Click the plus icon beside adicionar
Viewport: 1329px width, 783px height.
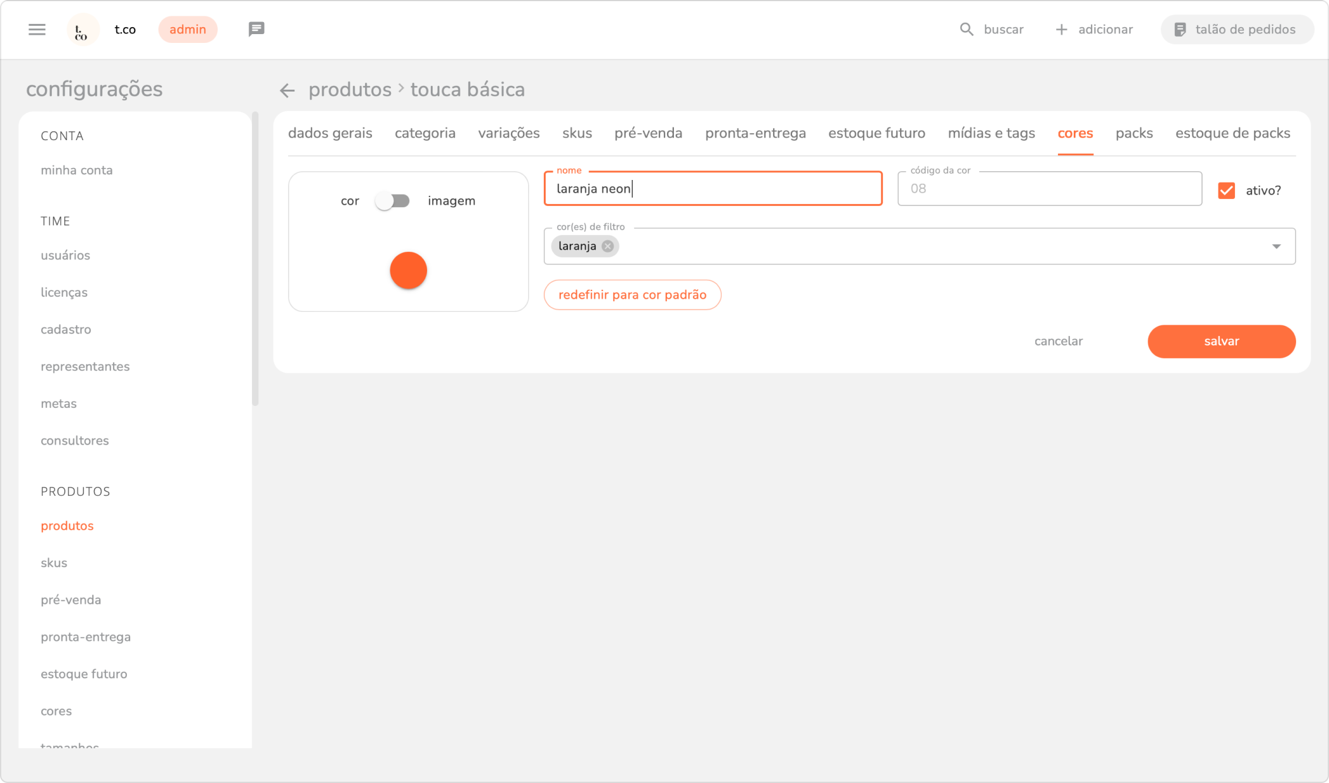pyautogui.click(x=1061, y=30)
